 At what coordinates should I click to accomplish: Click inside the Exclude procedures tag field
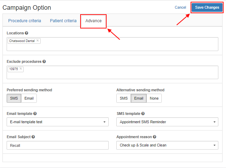coord(112,72)
